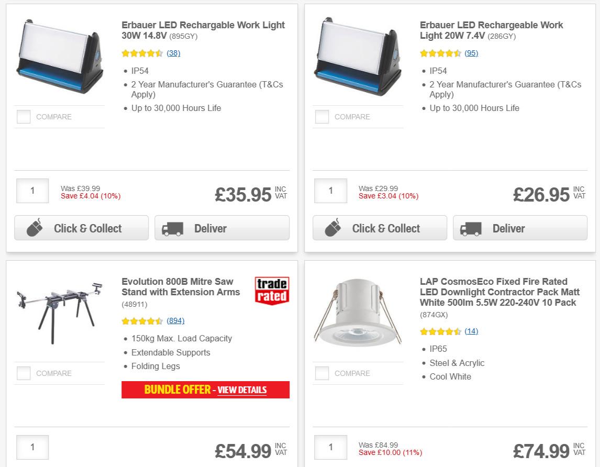Click the quantity field for the mitre saw stand

click(32, 447)
